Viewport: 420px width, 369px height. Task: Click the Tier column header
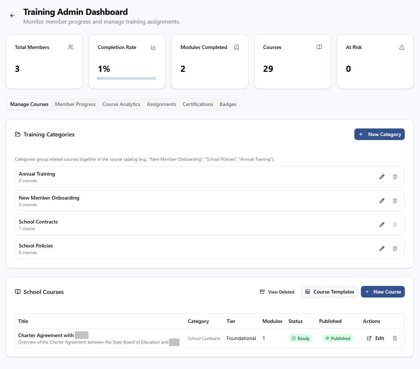pyautogui.click(x=231, y=321)
